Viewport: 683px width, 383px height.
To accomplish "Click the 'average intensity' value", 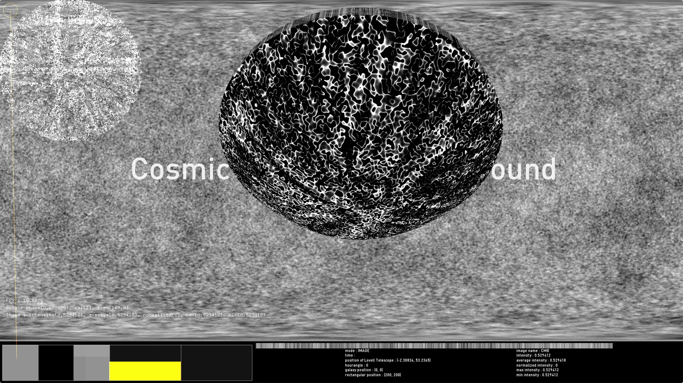I will [541, 360].
